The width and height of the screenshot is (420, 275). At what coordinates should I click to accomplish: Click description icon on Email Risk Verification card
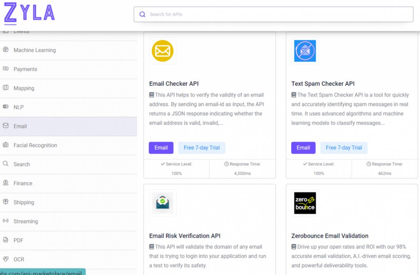(152, 247)
